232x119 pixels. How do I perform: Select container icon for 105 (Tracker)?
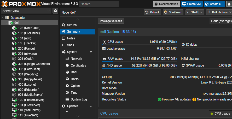coord(14,43)
